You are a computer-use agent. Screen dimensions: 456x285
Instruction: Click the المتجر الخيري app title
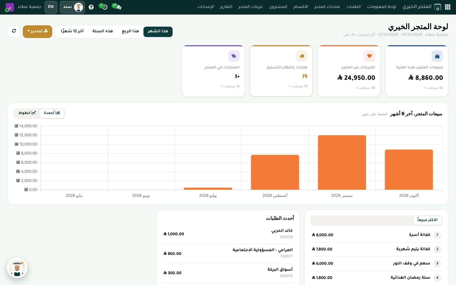coord(417,7)
